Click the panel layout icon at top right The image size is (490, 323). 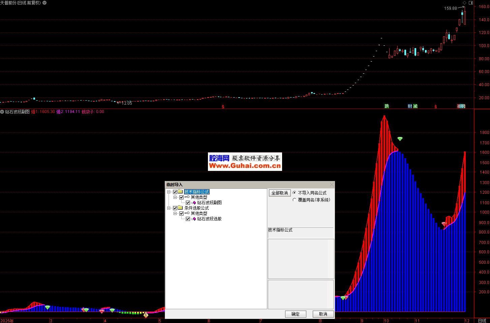click(x=471, y=3)
